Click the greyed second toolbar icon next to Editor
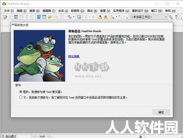The height and width of the screenshot is (138, 183). tap(10, 17)
